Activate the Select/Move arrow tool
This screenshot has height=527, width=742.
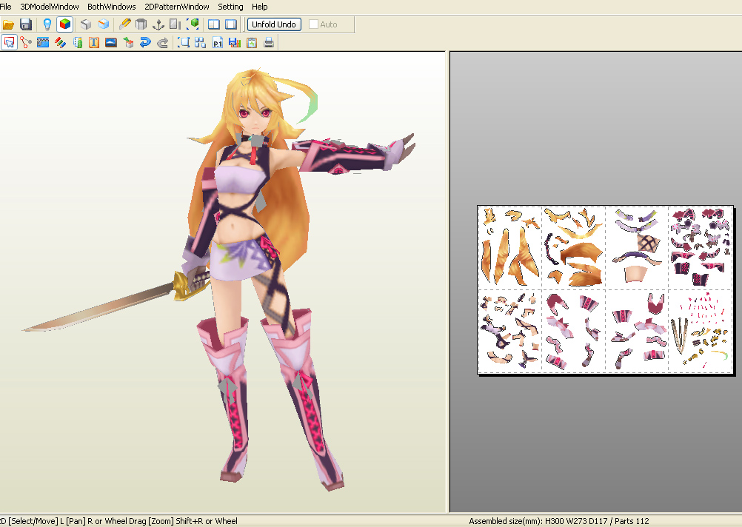pyautogui.click(x=9, y=43)
